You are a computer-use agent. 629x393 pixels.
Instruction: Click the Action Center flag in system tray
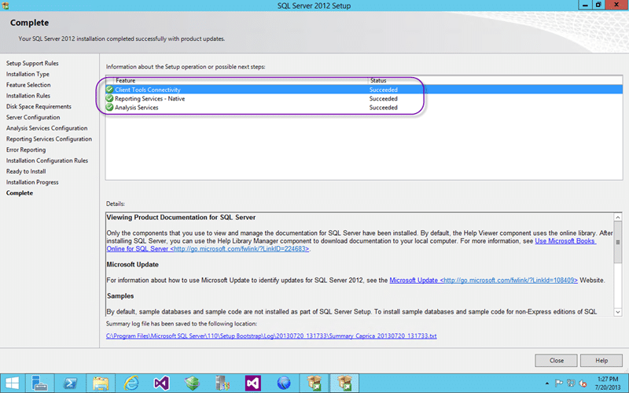(561, 383)
